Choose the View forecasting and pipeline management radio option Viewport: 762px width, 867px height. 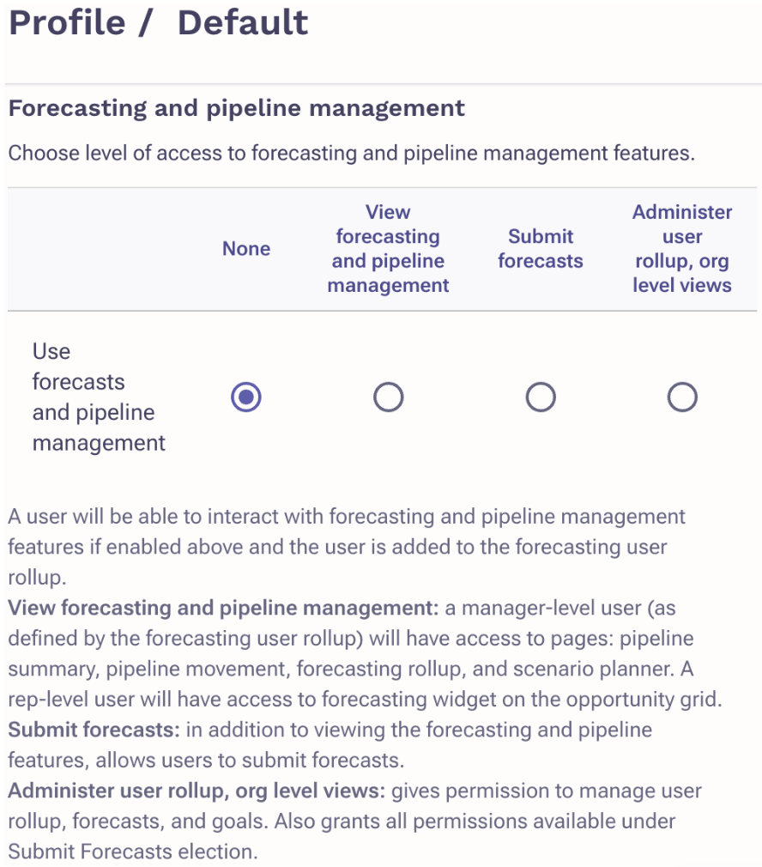388,397
